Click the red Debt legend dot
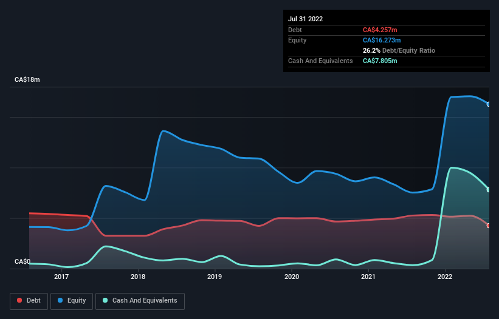This screenshot has height=319, width=499. click(19, 300)
